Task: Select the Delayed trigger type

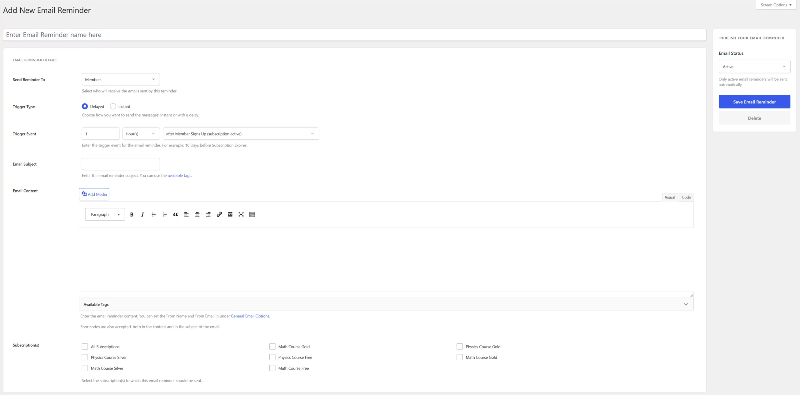Action: pyautogui.click(x=85, y=107)
